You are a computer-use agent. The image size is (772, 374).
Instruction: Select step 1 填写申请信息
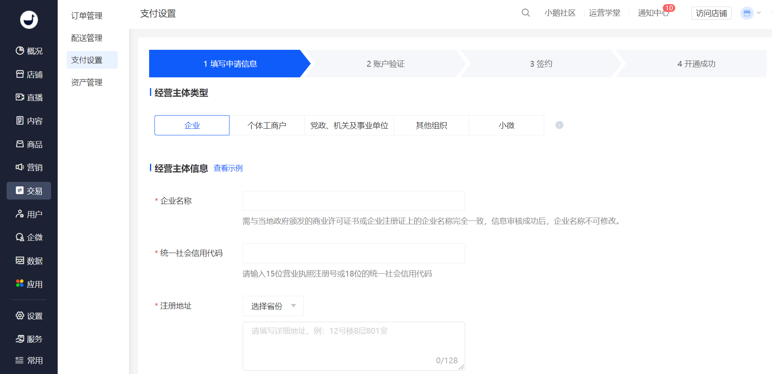click(230, 64)
